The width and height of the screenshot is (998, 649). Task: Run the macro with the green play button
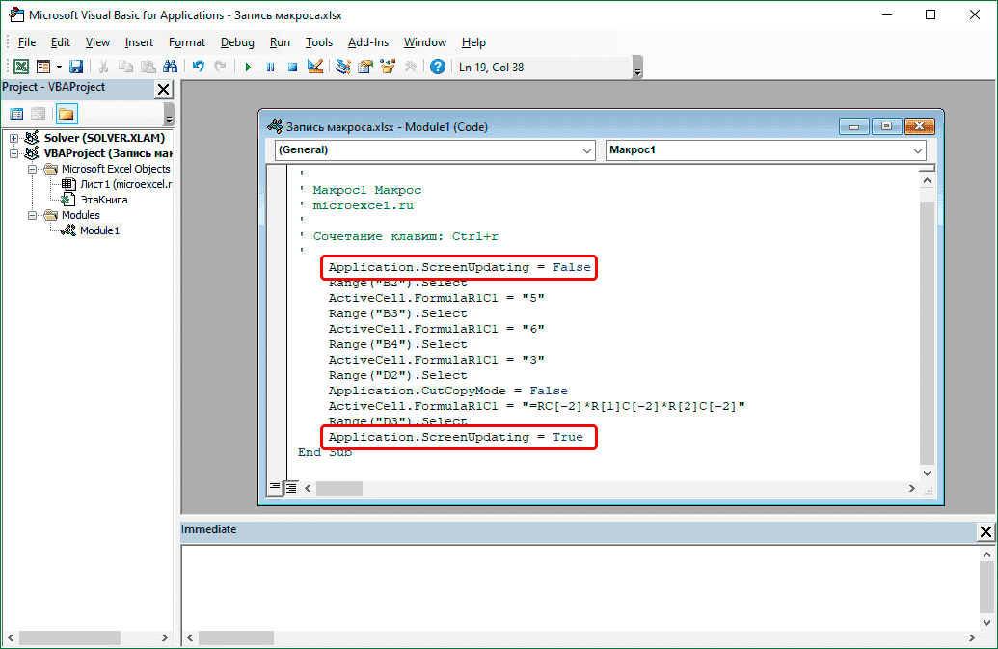pos(248,67)
